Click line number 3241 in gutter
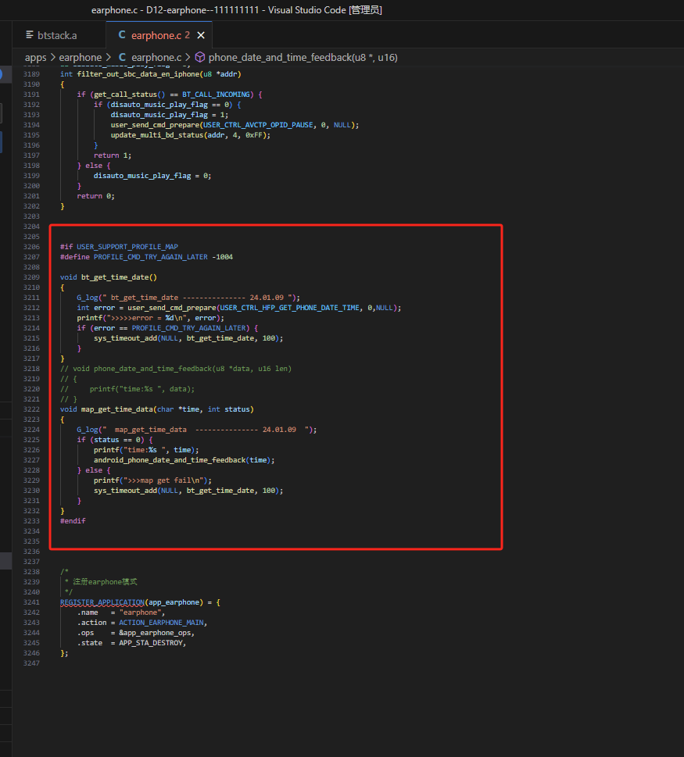The height and width of the screenshot is (757, 684). (31, 602)
